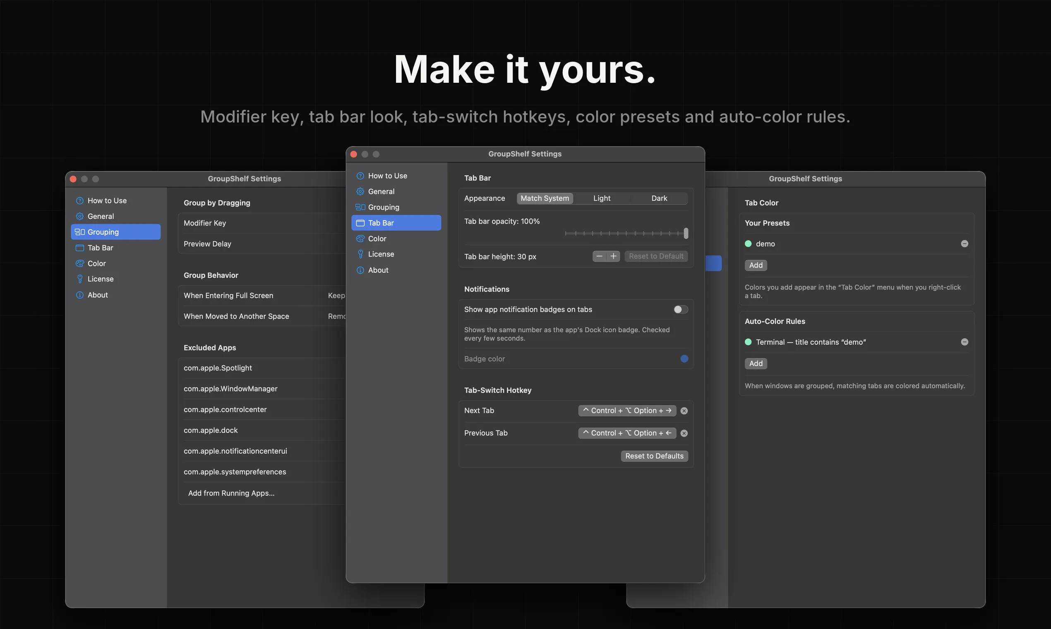Select com.apple.notificationcenterui in Excluded Apps
Viewport: 1051px width, 629px height.
click(x=235, y=451)
